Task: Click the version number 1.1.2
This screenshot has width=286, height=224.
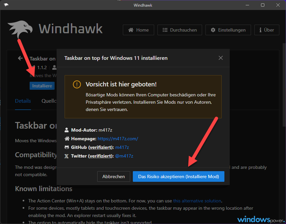Action: click(x=42, y=67)
